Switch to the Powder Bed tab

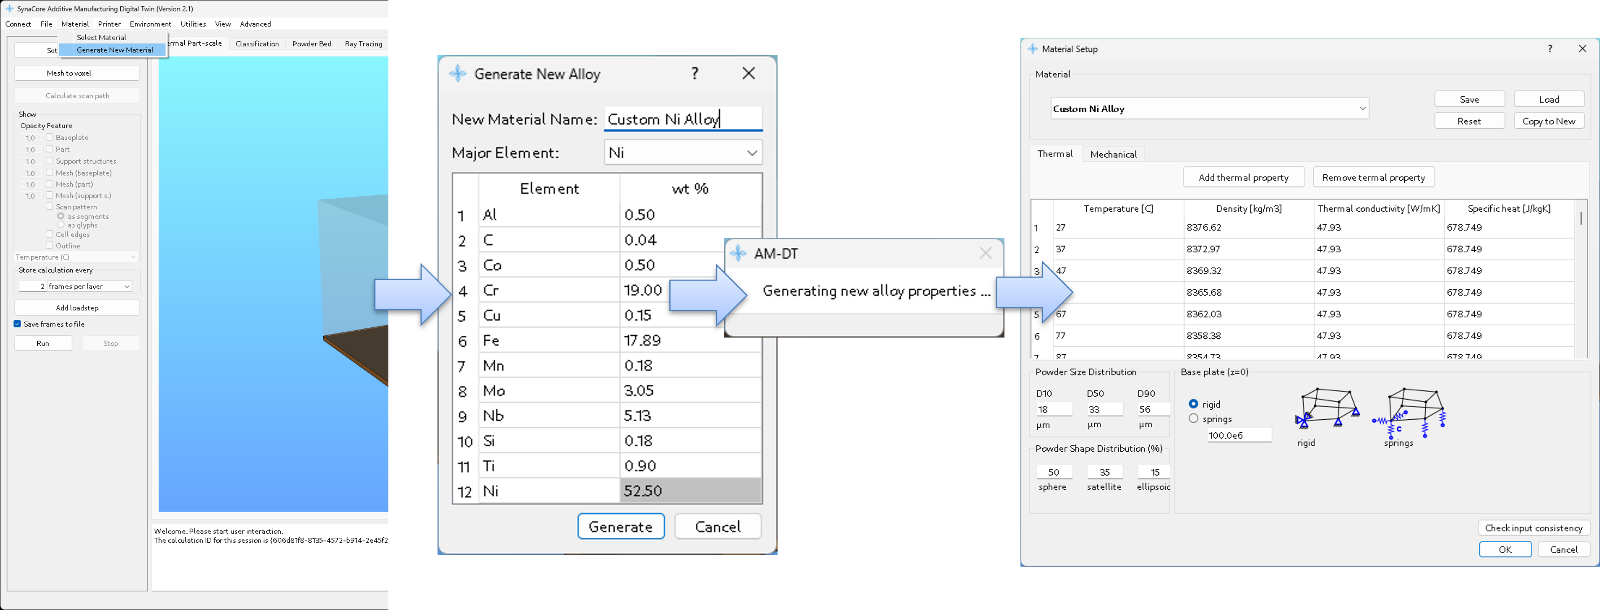(x=312, y=43)
